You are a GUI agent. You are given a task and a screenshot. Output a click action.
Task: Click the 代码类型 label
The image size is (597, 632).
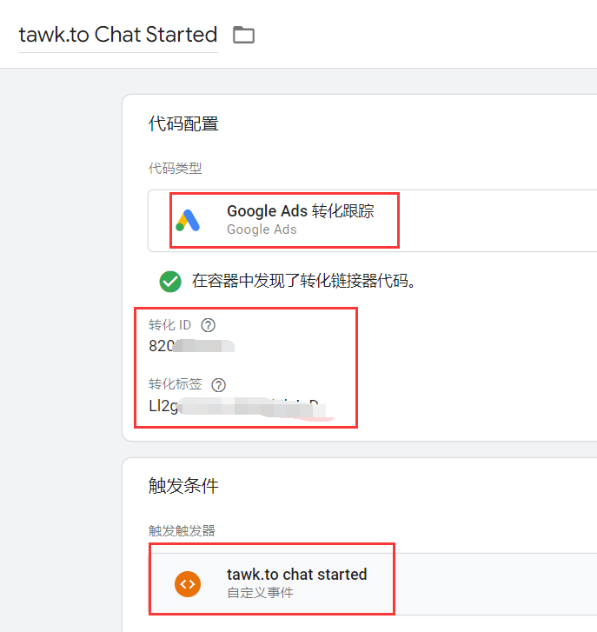click(x=175, y=168)
